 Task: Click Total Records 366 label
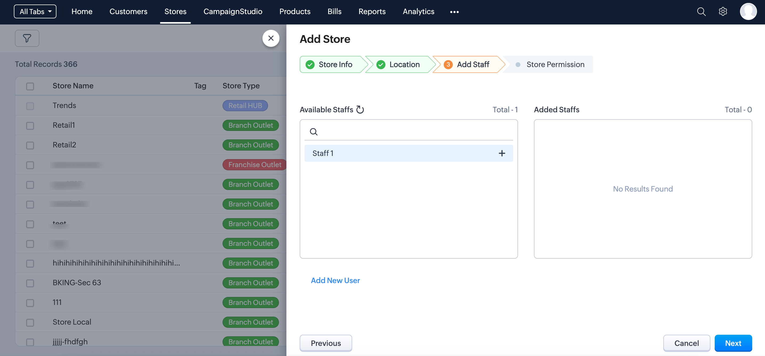46,64
